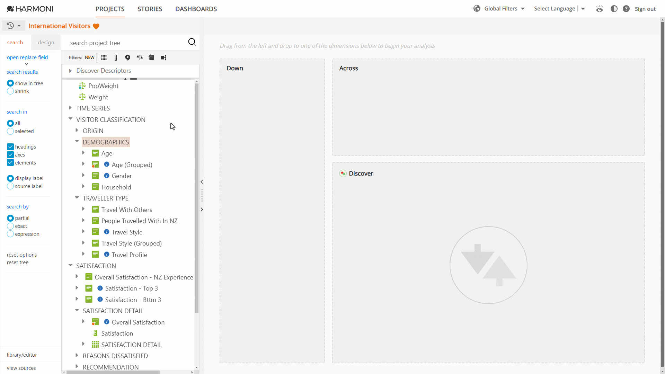This screenshot has width=665, height=374.
Task: Open library/editor
Action: click(22, 355)
